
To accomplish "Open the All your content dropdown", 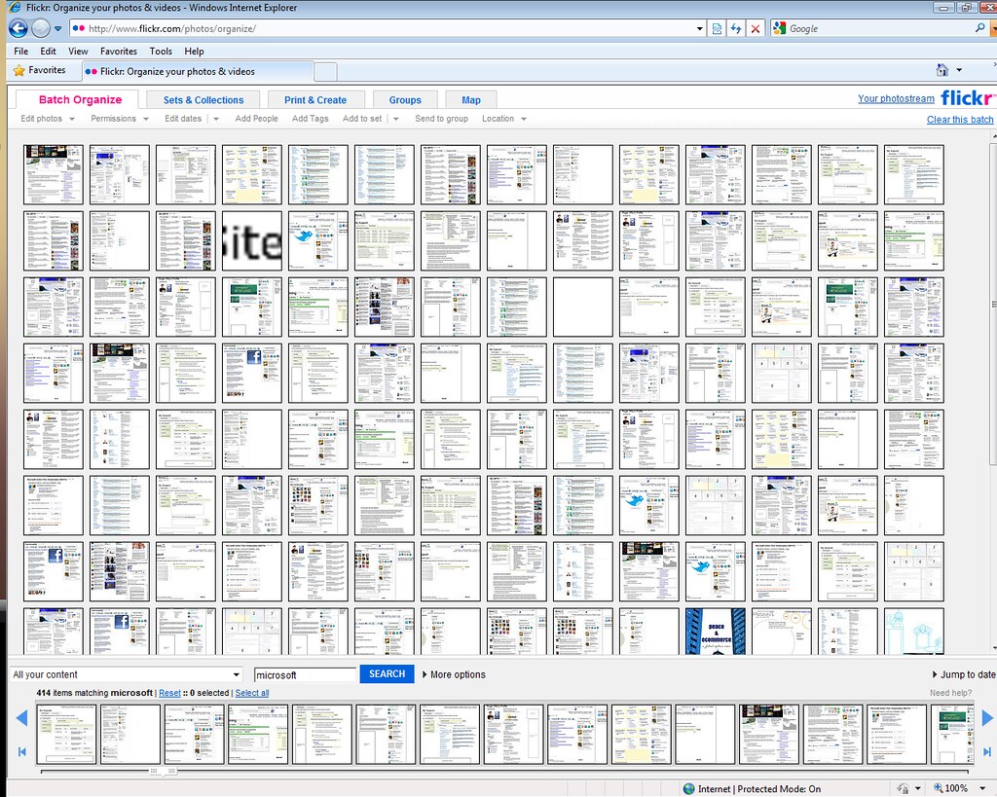I will [126, 674].
